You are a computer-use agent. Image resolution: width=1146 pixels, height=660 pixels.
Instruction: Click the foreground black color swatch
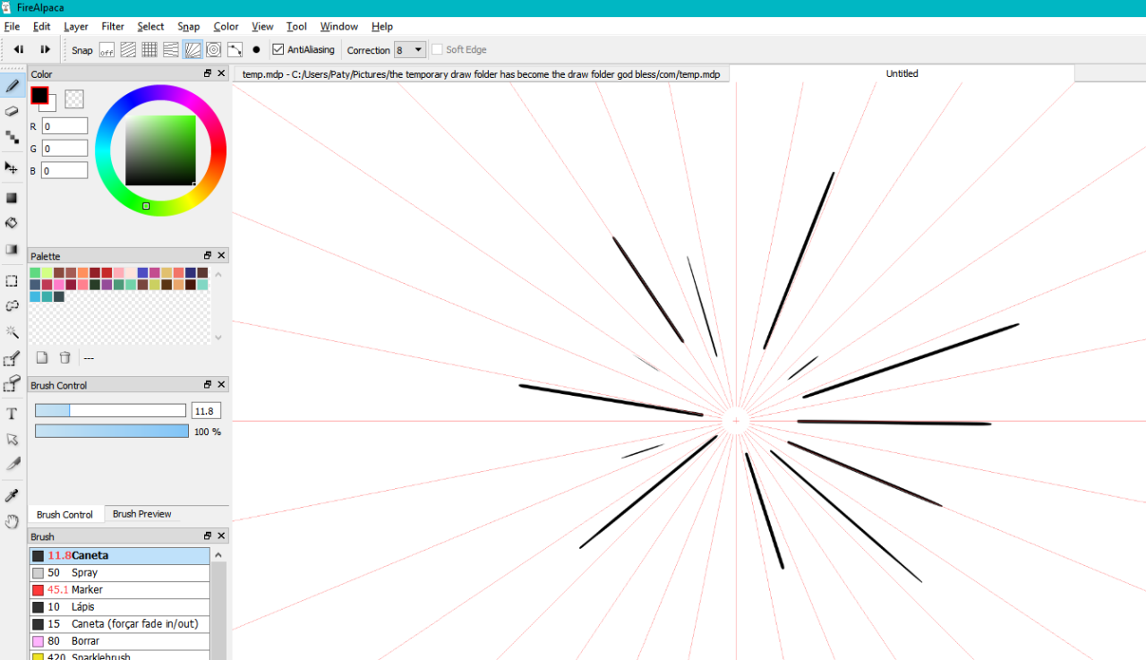39,95
